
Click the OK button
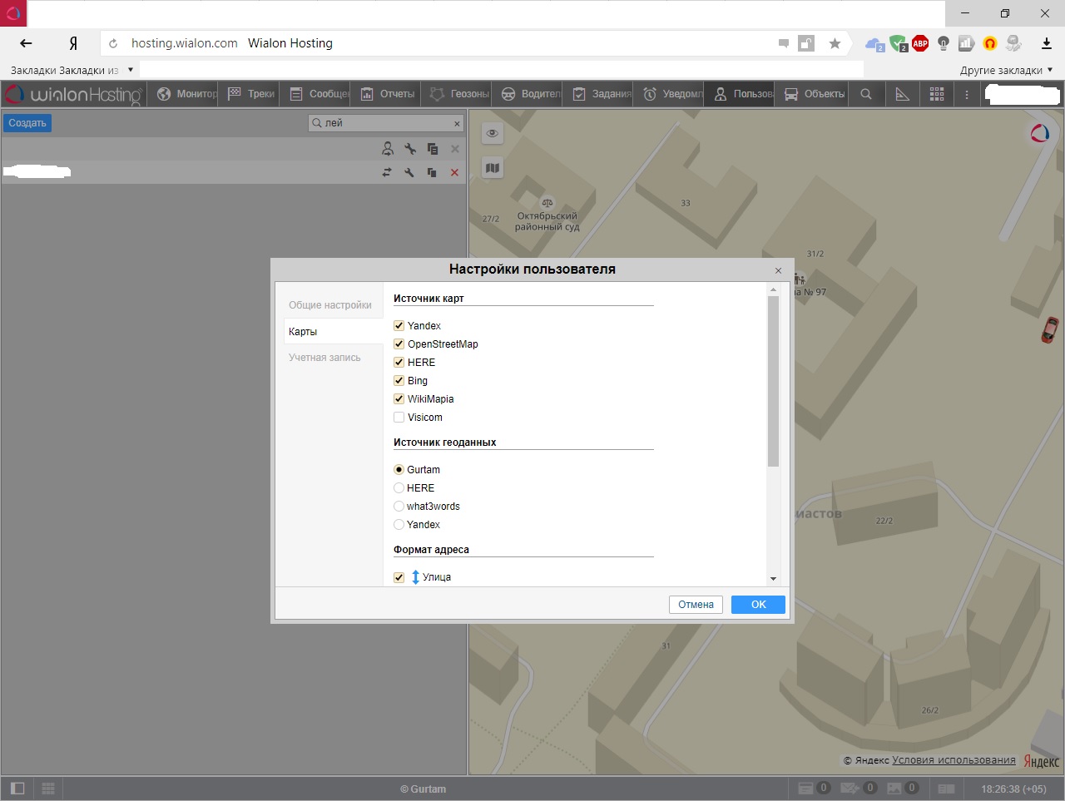[758, 605]
